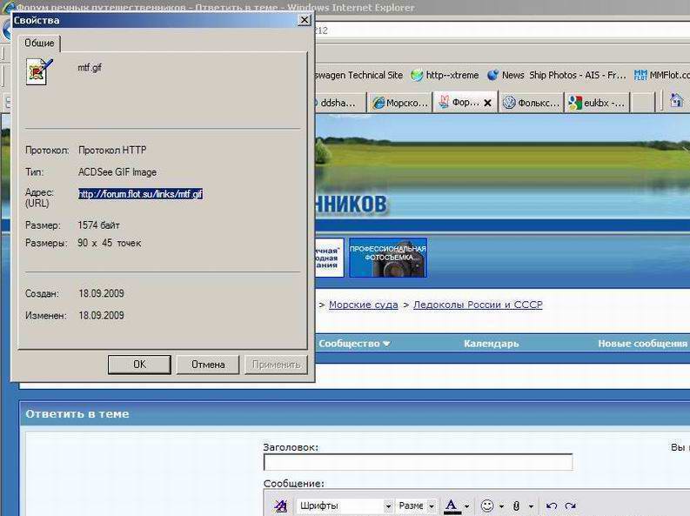Close the active Фор... browser tab

pyautogui.click(x=488, y=103)
